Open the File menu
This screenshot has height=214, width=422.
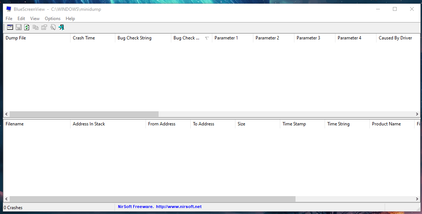tap(9, 19)
